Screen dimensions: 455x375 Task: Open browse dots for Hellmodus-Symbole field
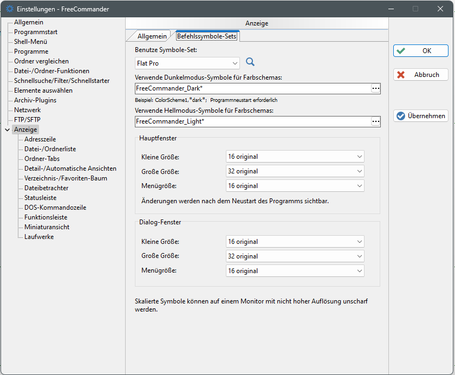pyautogui.click(x=375, y=121)
